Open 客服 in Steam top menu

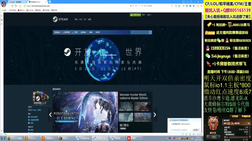tap(90, 20)
